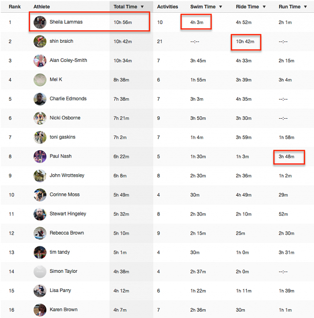Open Corinne Moss's avatar thumbnail
Viewport: 314px width, 318px height.
pos(40,195)
